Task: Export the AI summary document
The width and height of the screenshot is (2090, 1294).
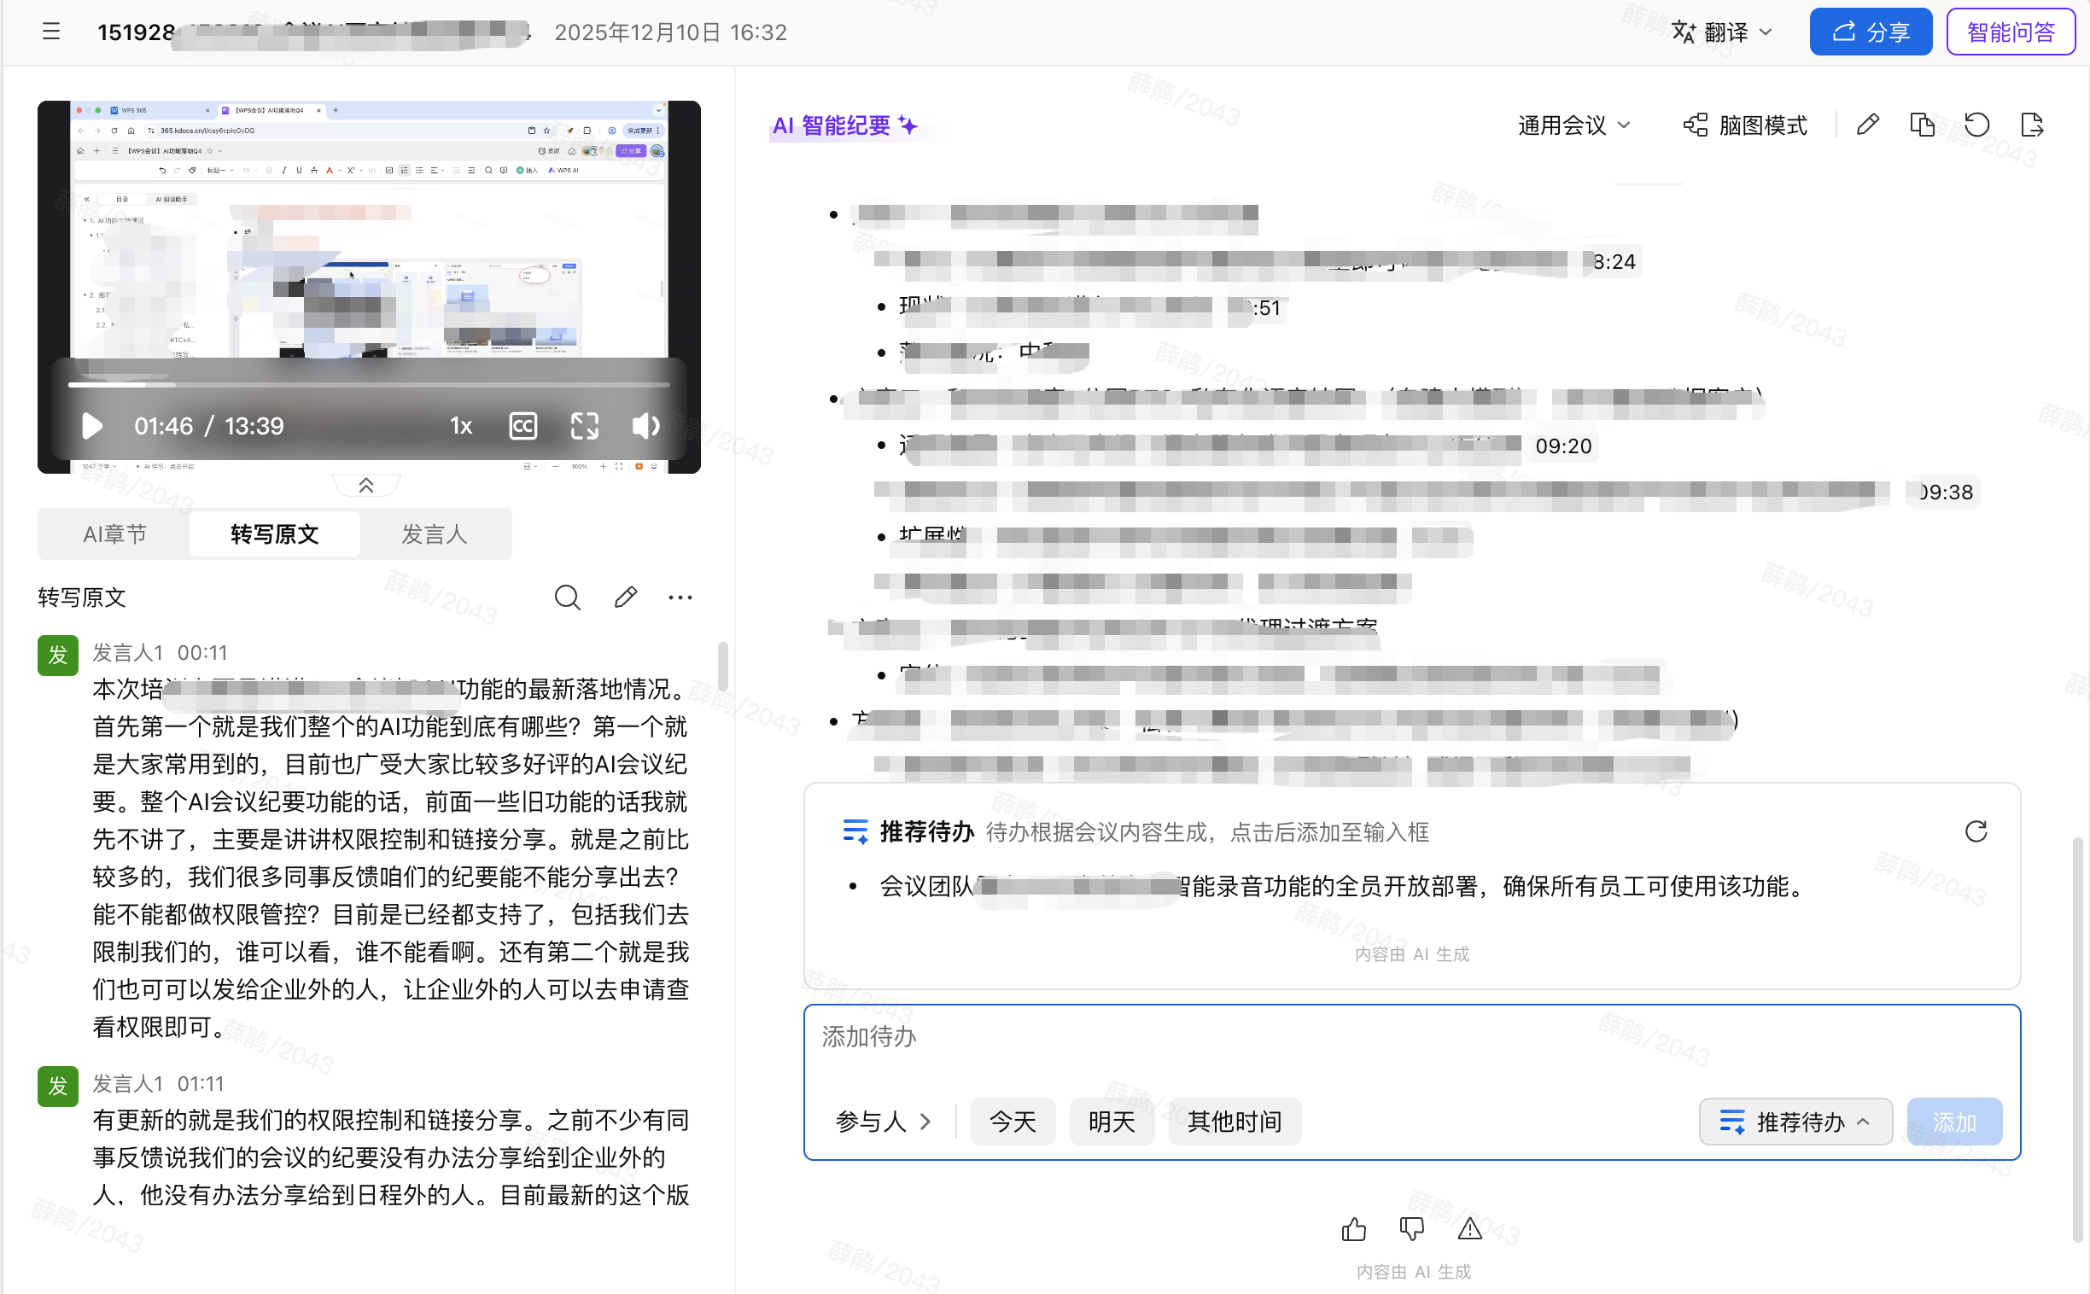Action: pos(2032,125)
